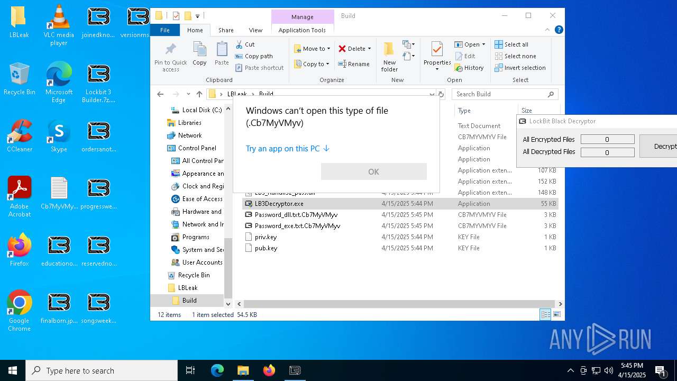Click the Paste shortcut command
This screenshot has height=381, width=677.
(x=259, y=68)
